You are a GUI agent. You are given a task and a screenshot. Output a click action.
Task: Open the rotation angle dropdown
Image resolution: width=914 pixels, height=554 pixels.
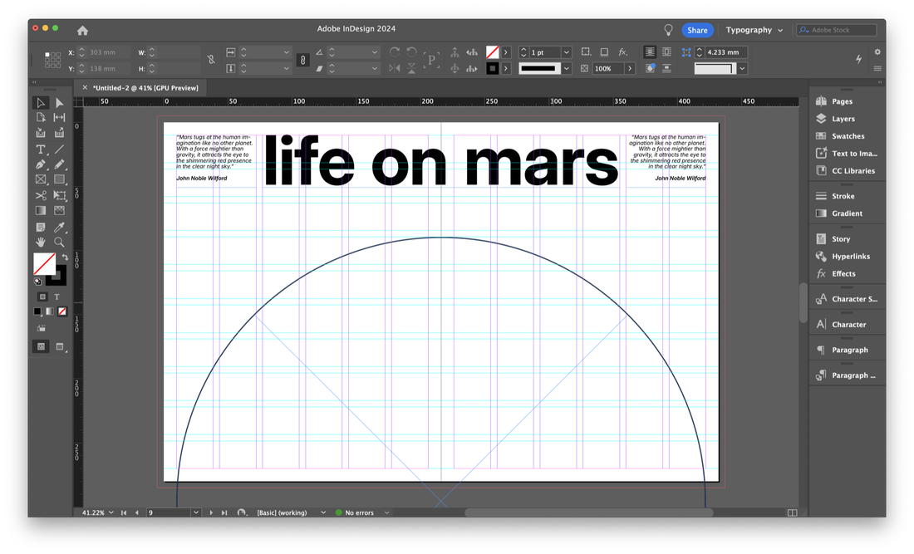tap(374, 52)
